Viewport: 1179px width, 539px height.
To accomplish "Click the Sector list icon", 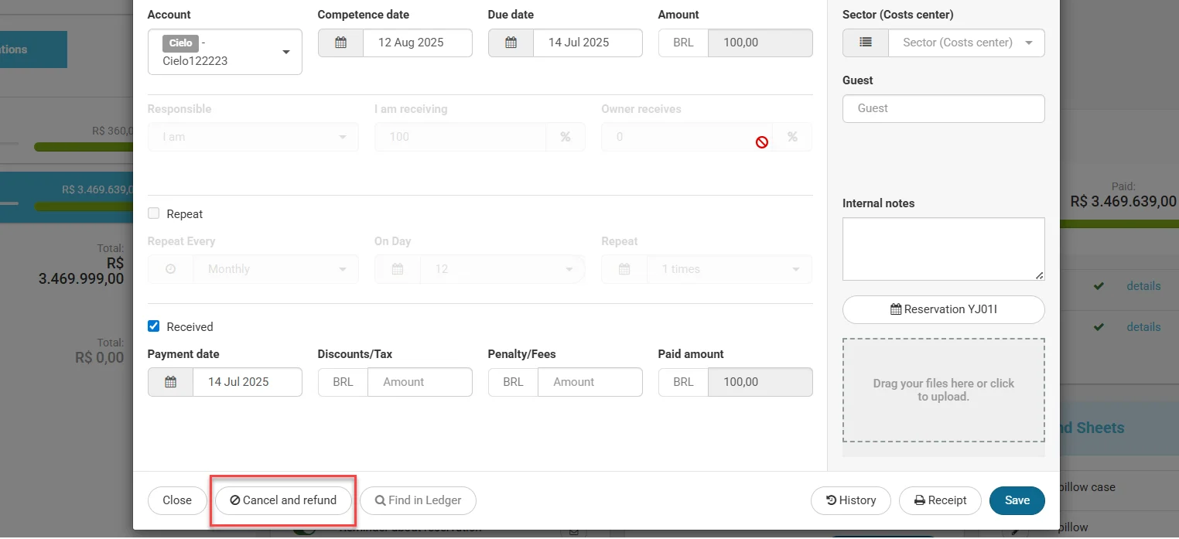I will (866, 43).
